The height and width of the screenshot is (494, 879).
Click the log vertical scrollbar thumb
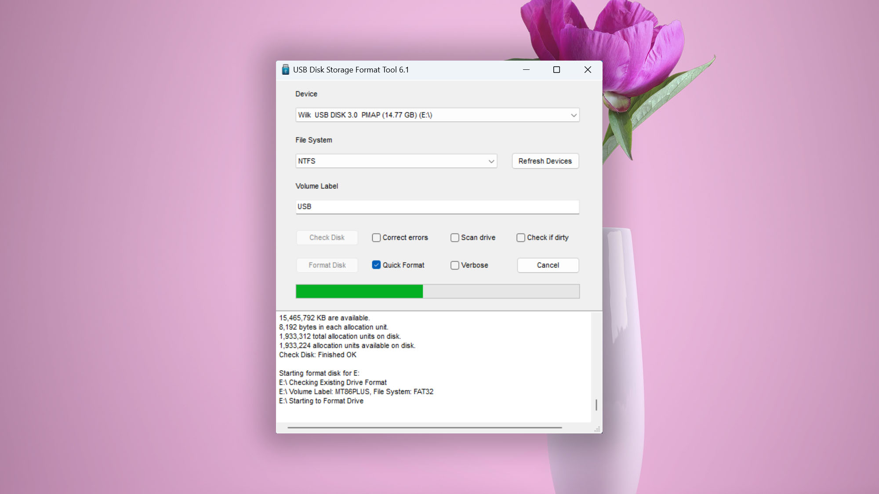(x=596, y=405)
